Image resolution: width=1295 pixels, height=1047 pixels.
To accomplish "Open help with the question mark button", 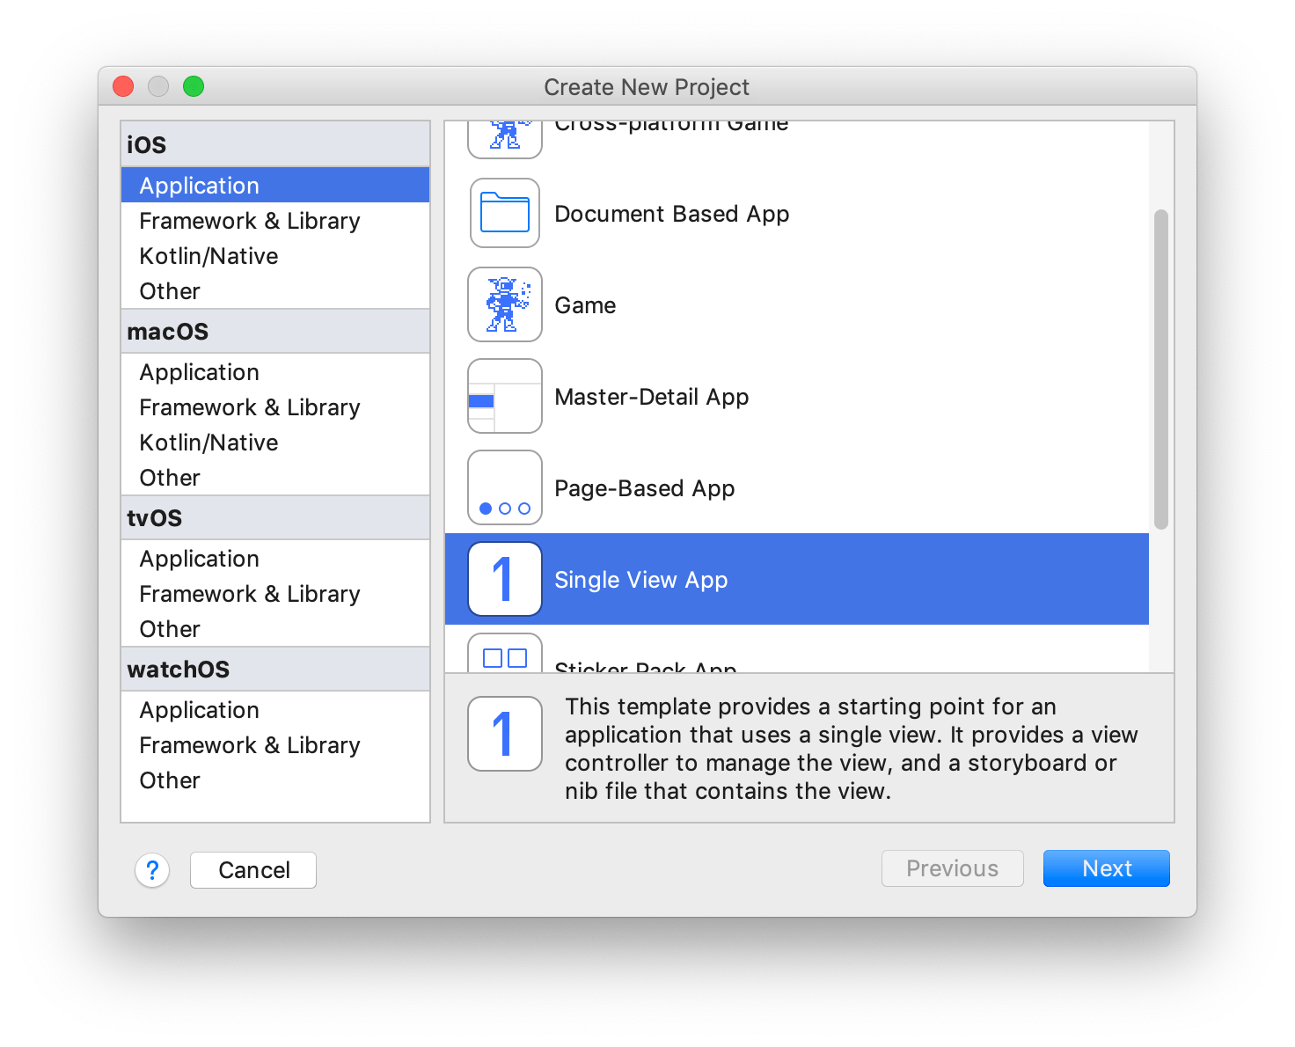I will tap(152, 870).
